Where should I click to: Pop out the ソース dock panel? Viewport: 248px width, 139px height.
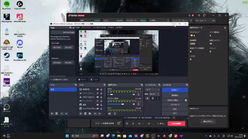[x=105, y=85]
